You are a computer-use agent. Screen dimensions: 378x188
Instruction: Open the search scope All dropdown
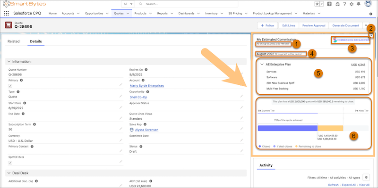128,4
